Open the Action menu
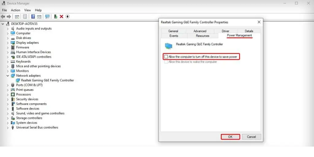This screenshot has height=157, width=314. [15, 10]
